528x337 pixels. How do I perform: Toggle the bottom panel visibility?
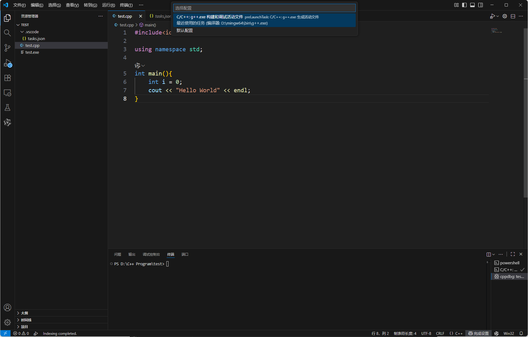click(x=472, y=5)
